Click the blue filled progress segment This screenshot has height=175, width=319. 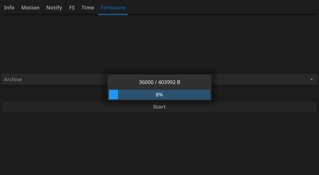pyautogui.click(x=113, y=95)
